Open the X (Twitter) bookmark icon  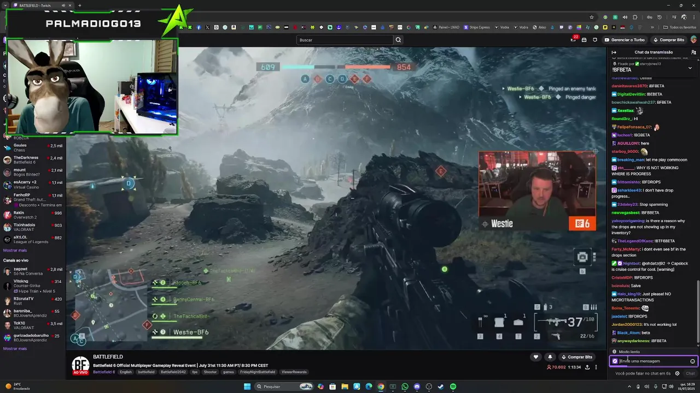[x=207, y=27]
